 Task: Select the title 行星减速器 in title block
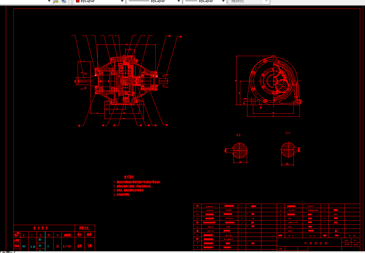316,243
